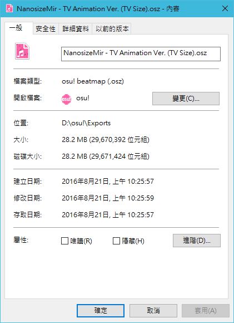Click the 套用(A) apply button

coord(206,310)
